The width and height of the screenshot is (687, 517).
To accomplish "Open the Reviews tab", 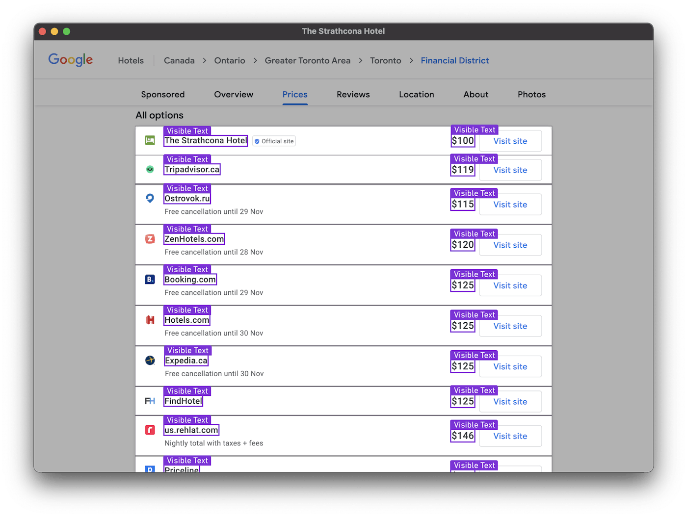I will 353,94.
